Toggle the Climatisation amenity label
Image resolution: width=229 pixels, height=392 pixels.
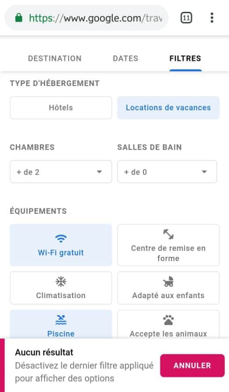tap(61, 295)
